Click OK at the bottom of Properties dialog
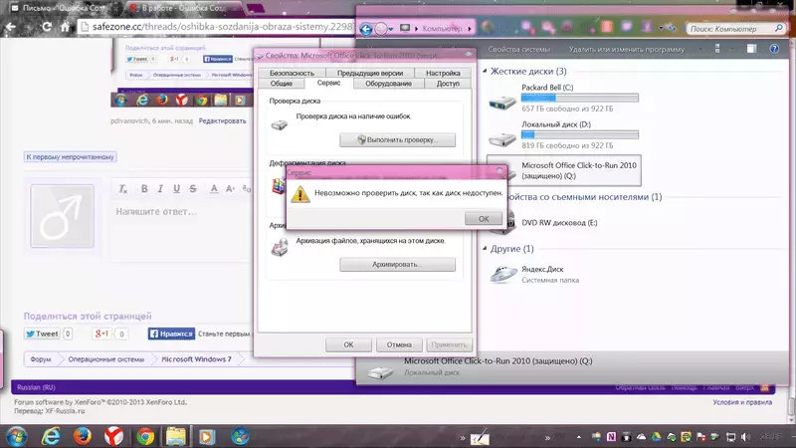Image resolution: width=796 pixels, height=448 pixels. point(348,344)
